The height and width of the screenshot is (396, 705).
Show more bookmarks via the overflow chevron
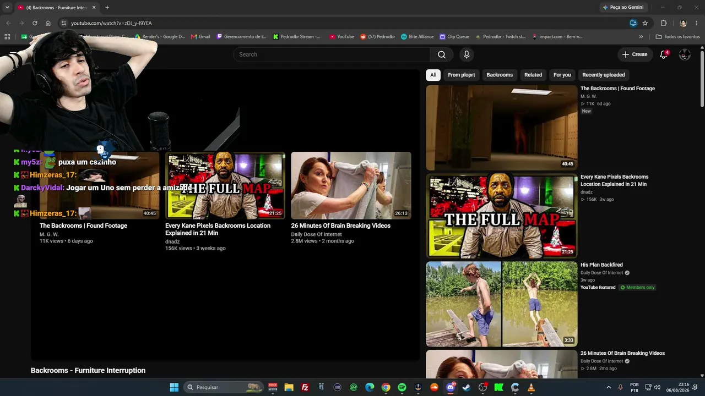(x=641, y=37)
